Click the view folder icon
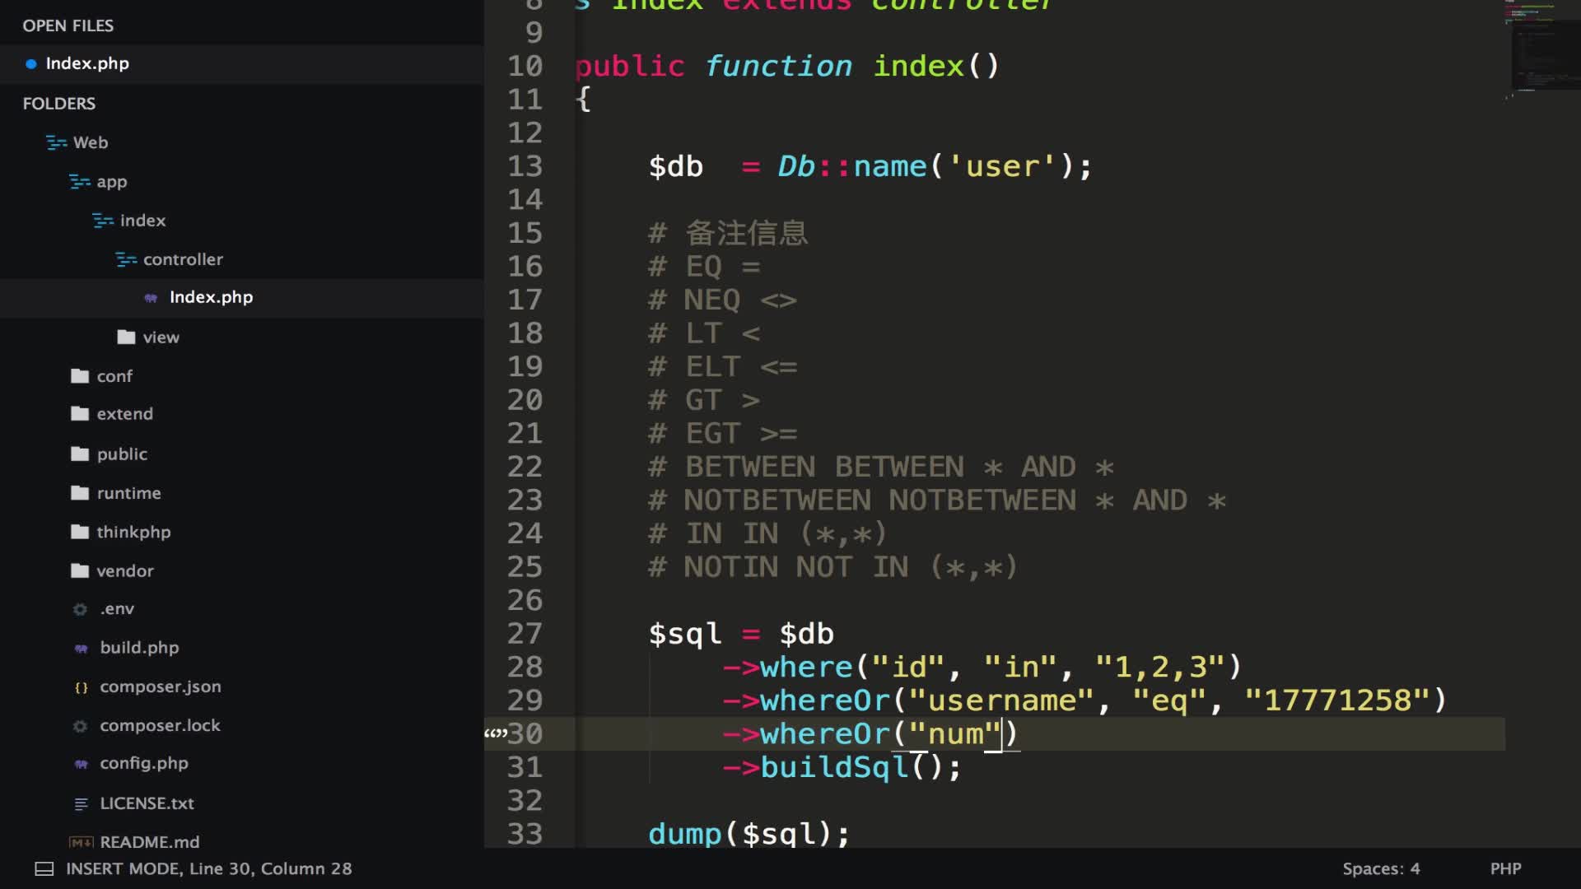The height and width of the screenshot is (889, 1581). coord(126,337)
